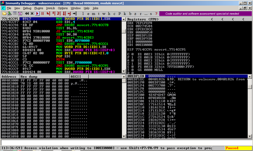Open the ImmLib menu
This screenshot has height=151, width=253.
tap(50, 8)
